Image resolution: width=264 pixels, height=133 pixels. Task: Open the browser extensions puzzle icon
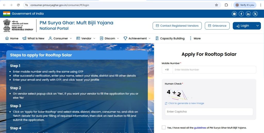(226, 5)
